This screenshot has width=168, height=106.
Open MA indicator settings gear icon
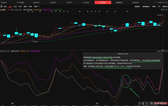pos(162,10)
